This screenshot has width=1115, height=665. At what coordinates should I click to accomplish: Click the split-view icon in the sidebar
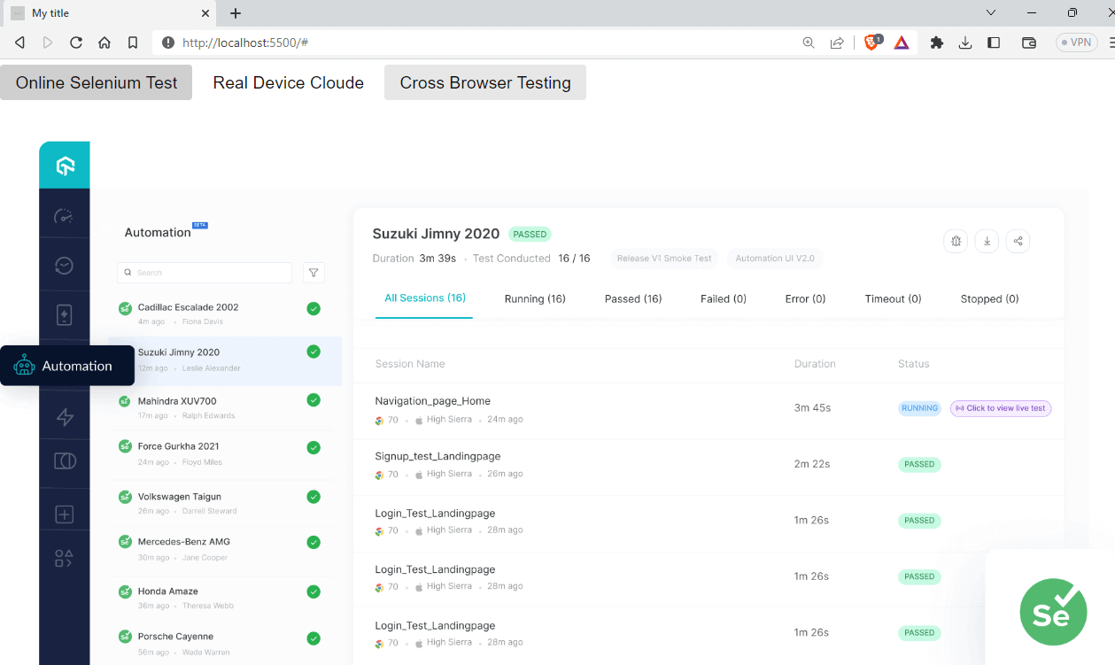point(64,460)
